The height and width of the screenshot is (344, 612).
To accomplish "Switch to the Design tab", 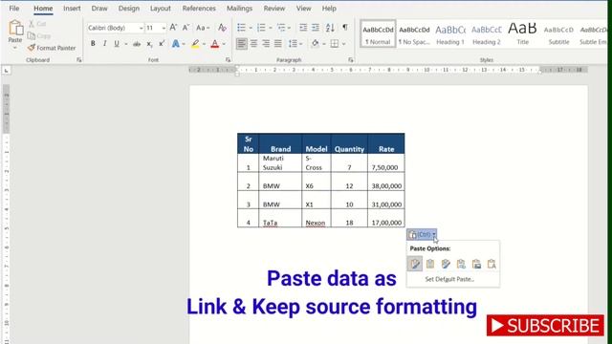I will point(129,9).
